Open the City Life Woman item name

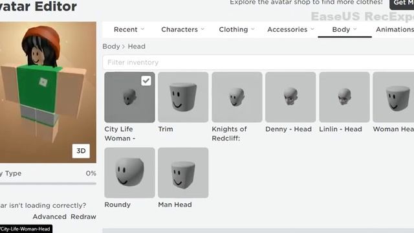pyautogui.click(x=120, y=134)
